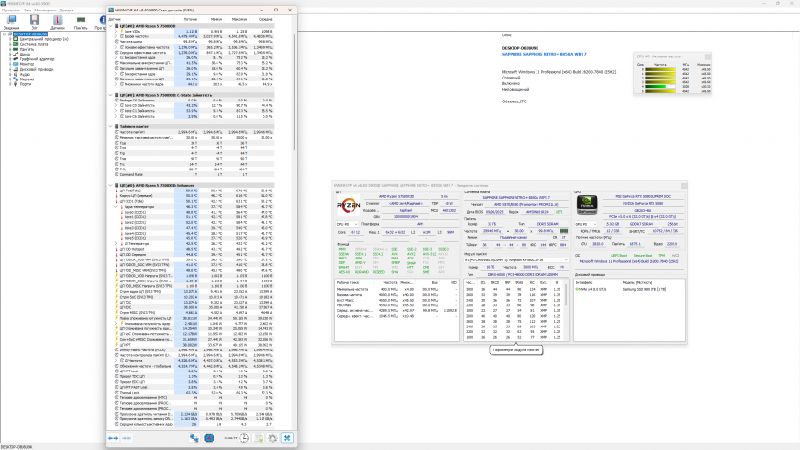The image size is (800, 450).
Task: Select the DESKTOP root tree item
Action: (31, 33)
